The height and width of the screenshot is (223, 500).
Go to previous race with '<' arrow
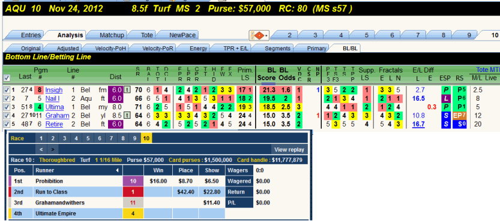click(41, 149)
